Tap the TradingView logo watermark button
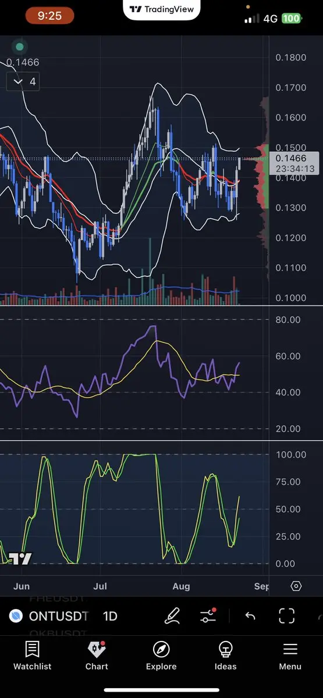This screenshot has width=323, height=698. pos(20,558)
